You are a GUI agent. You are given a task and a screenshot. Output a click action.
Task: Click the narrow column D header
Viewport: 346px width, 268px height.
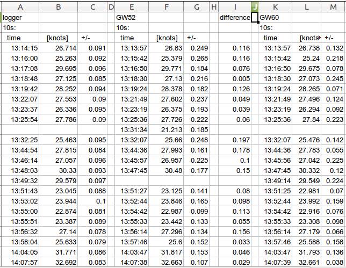111,7
